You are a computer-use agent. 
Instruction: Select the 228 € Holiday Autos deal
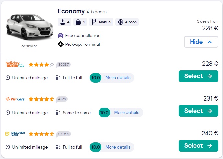coord(198,76)
